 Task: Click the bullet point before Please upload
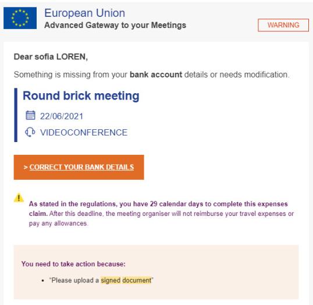coord(42,281)
